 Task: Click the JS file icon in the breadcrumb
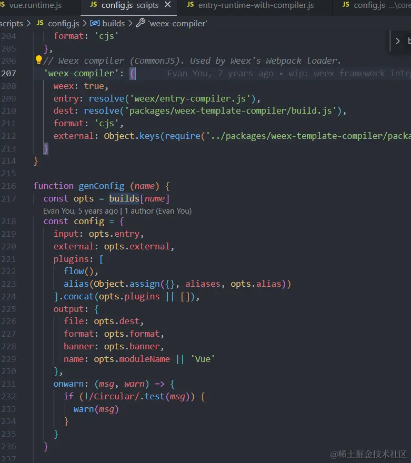click(x=40, y=23)
